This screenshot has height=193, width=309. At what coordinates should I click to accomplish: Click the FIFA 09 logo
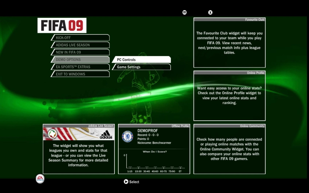(62, 25)
